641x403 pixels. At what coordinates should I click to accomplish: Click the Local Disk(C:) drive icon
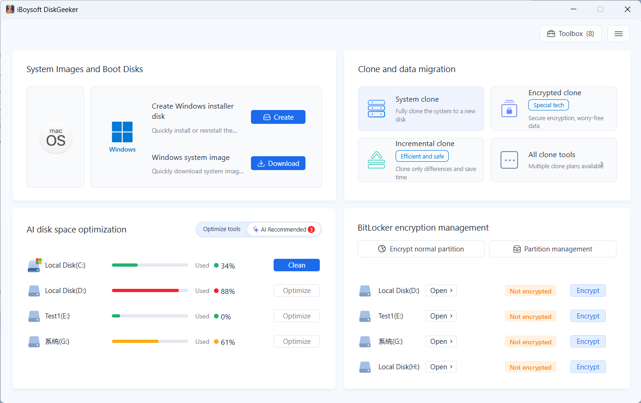pyautogui.click(x=35, y=265)
